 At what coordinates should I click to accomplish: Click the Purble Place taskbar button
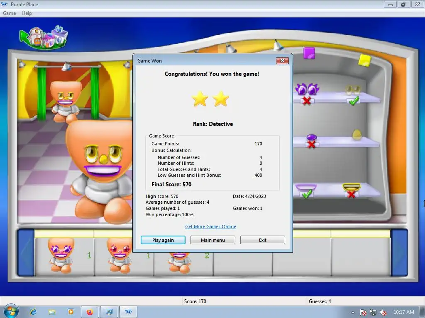click(x=128, y=312)
